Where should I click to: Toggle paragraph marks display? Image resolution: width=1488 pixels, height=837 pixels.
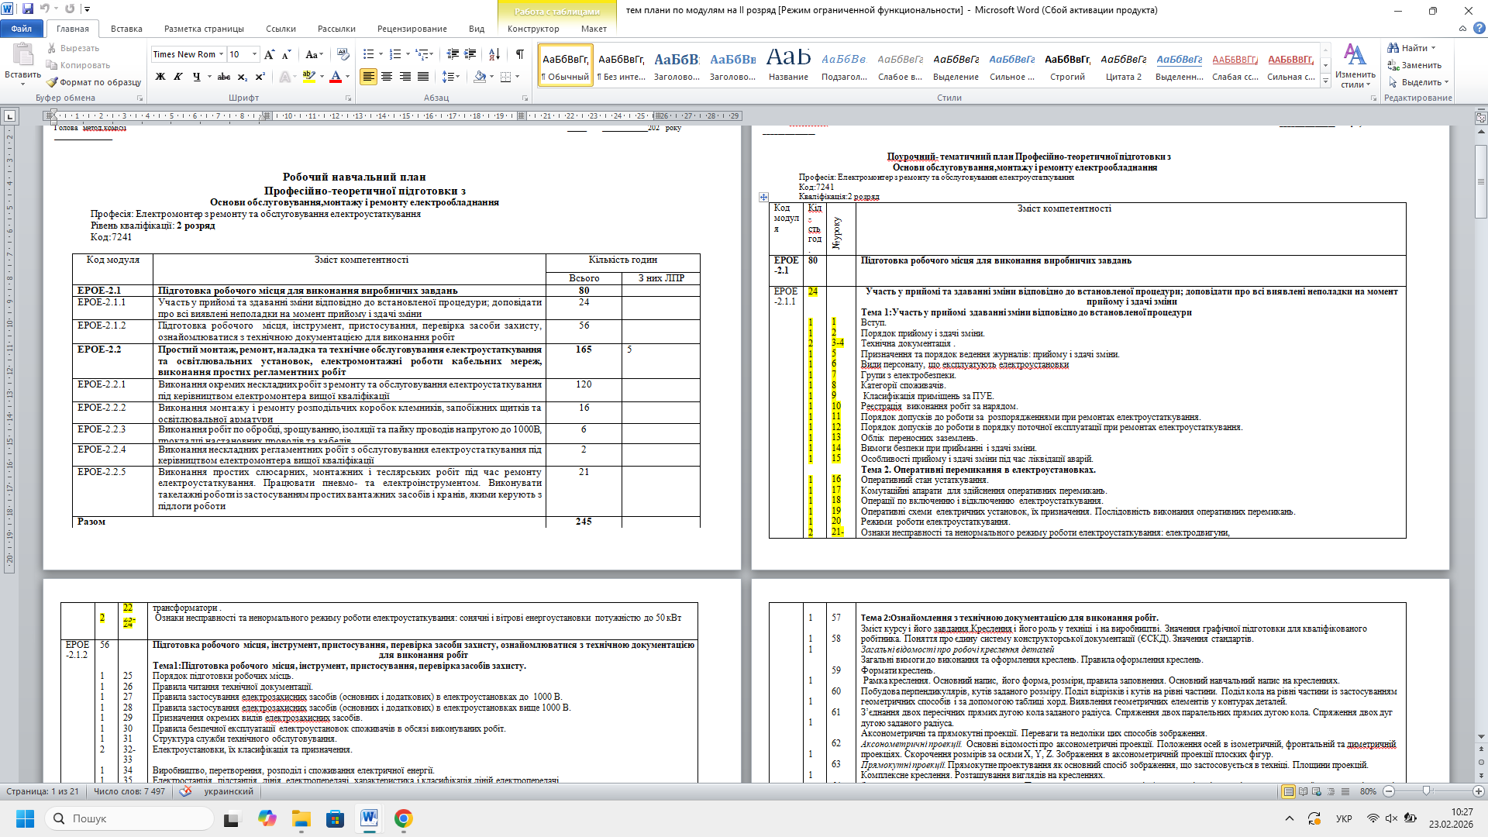click(x=520, y=54)
